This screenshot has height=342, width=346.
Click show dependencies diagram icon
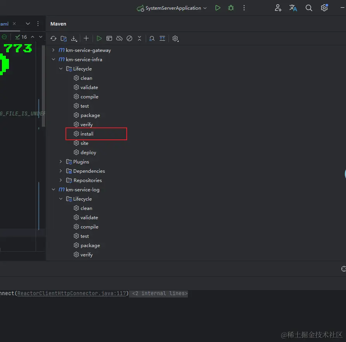click(162, 38)
